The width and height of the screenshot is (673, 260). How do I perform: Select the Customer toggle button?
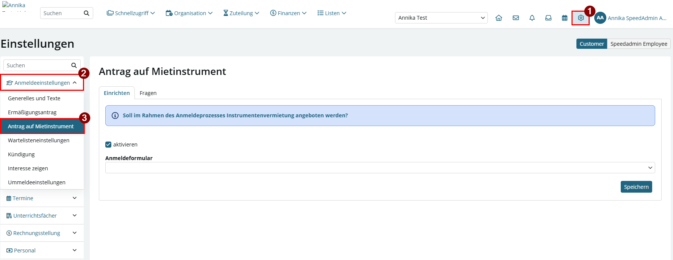tap(592, 44)
